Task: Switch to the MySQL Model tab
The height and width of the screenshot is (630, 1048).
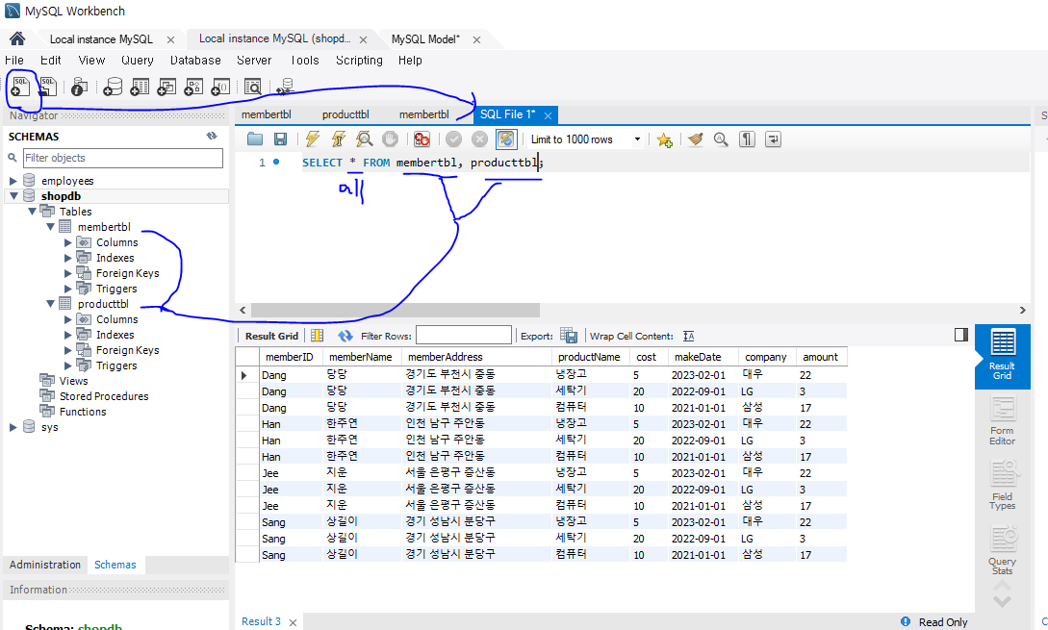Action: pos(425,39)
